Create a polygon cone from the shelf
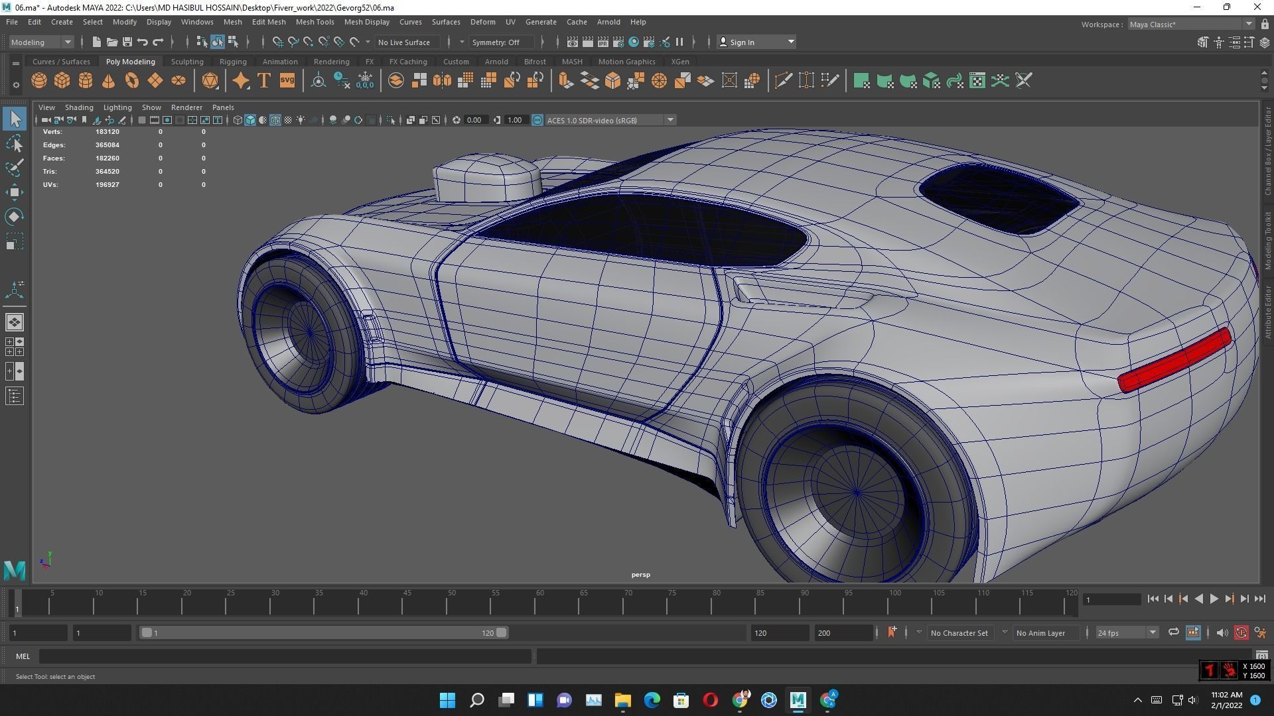The image size is (1274, 716). point(108,80)
